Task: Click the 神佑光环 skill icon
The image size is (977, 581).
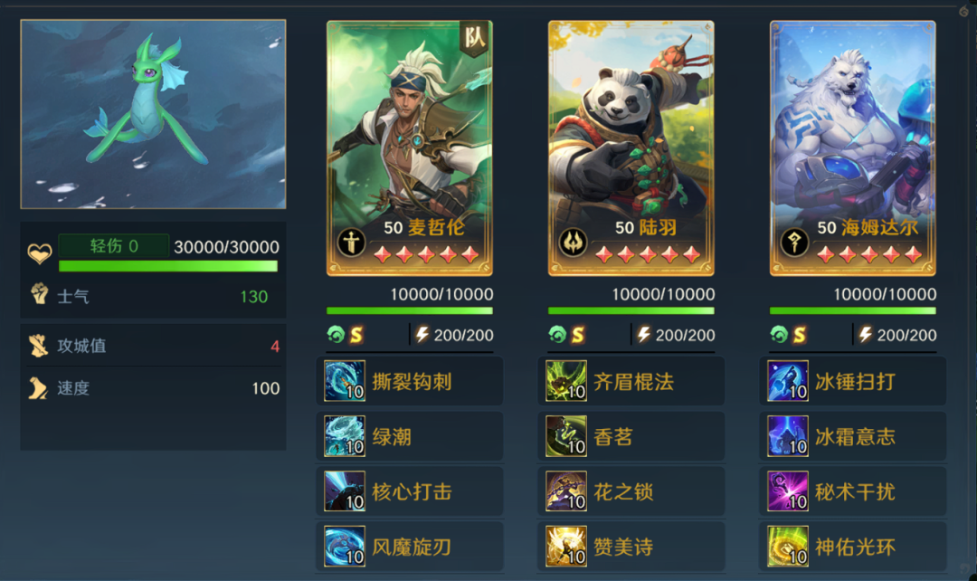Action: 788,547
